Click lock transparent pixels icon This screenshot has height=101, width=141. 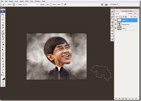coord(120,17)
